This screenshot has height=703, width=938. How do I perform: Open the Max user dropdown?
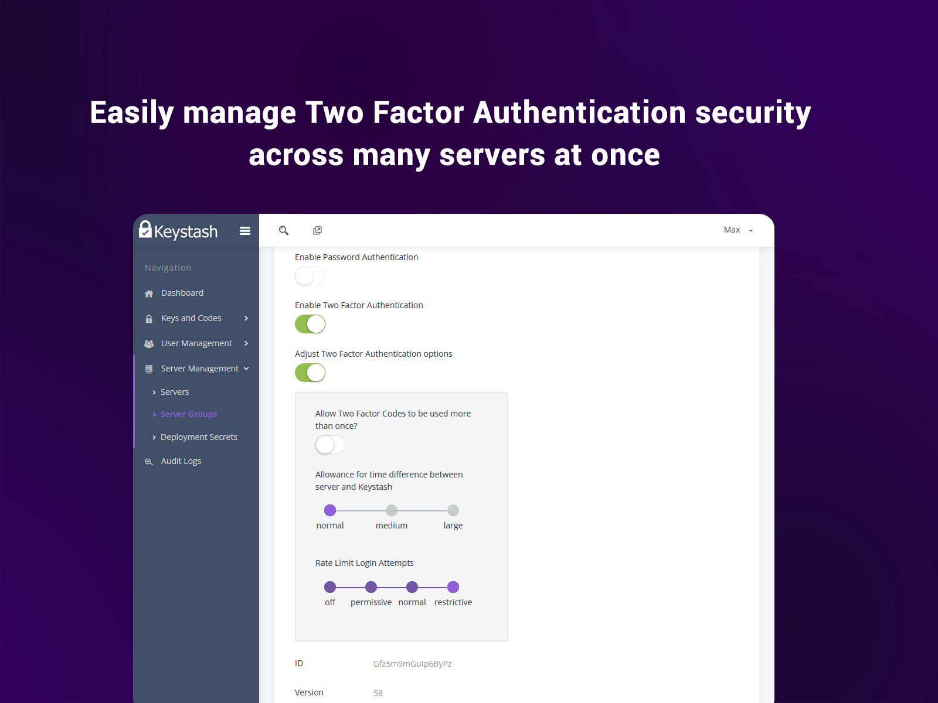[738, 230]
